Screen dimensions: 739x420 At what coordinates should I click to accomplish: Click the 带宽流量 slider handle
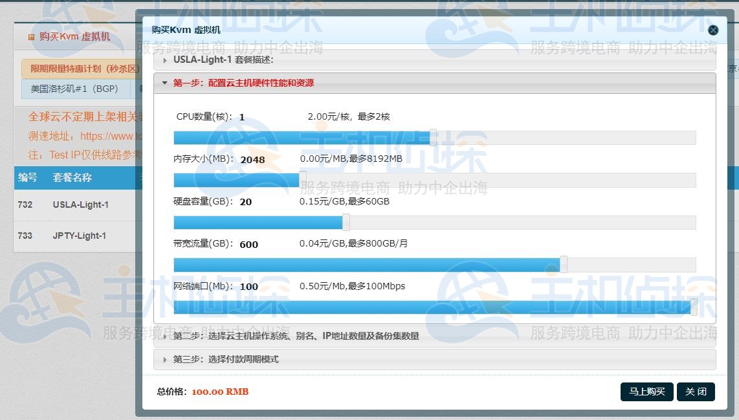tap(564, 264)
